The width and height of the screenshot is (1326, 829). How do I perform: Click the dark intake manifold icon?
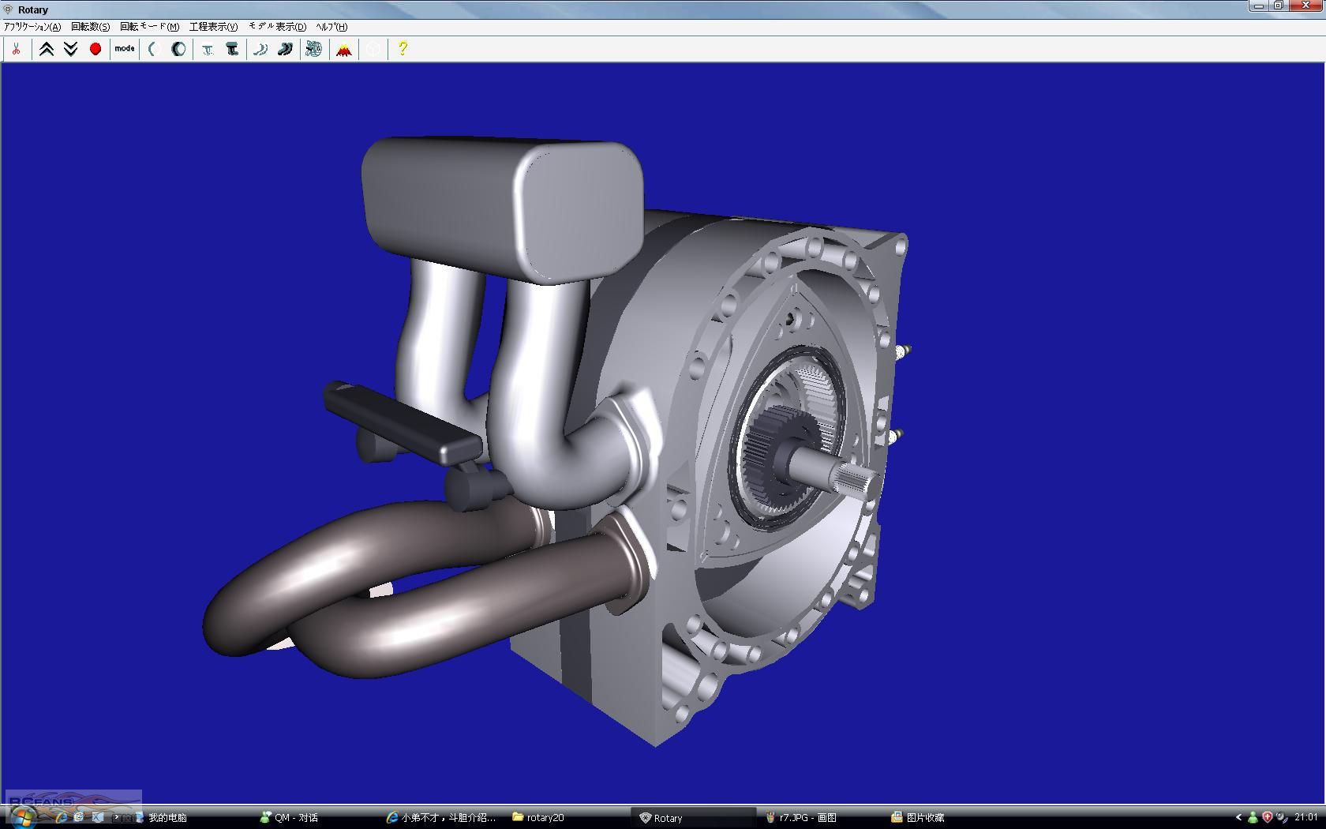click(232, 49)
